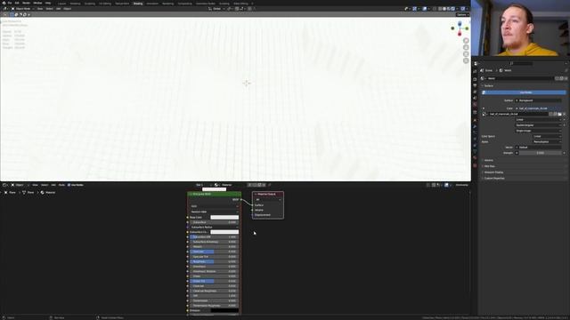Switch perspective/orthographic gizmo icon
The height and width of the screenshot is (320, 570).
click(466, 60)
